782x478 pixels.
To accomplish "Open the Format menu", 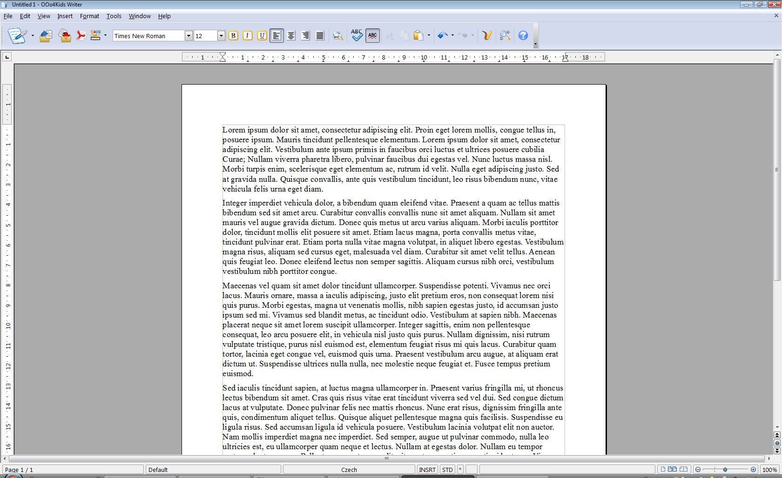I will [x=89, y=16].
